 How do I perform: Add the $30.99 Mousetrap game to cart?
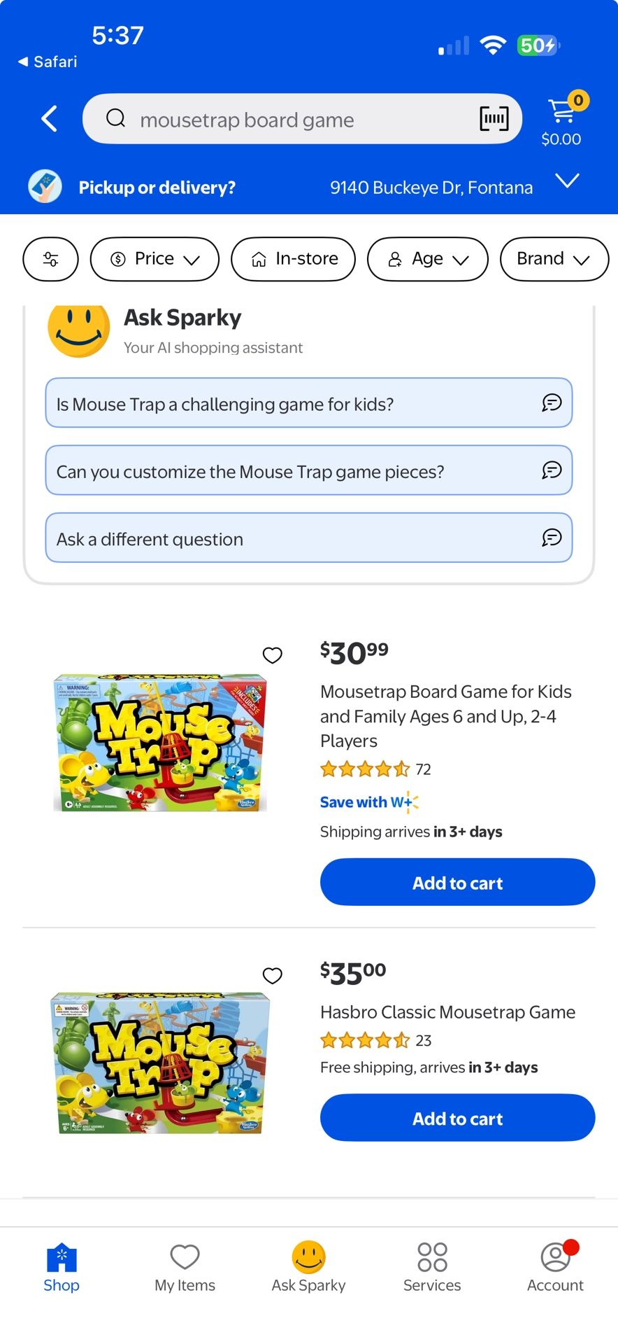click(457, 882)
